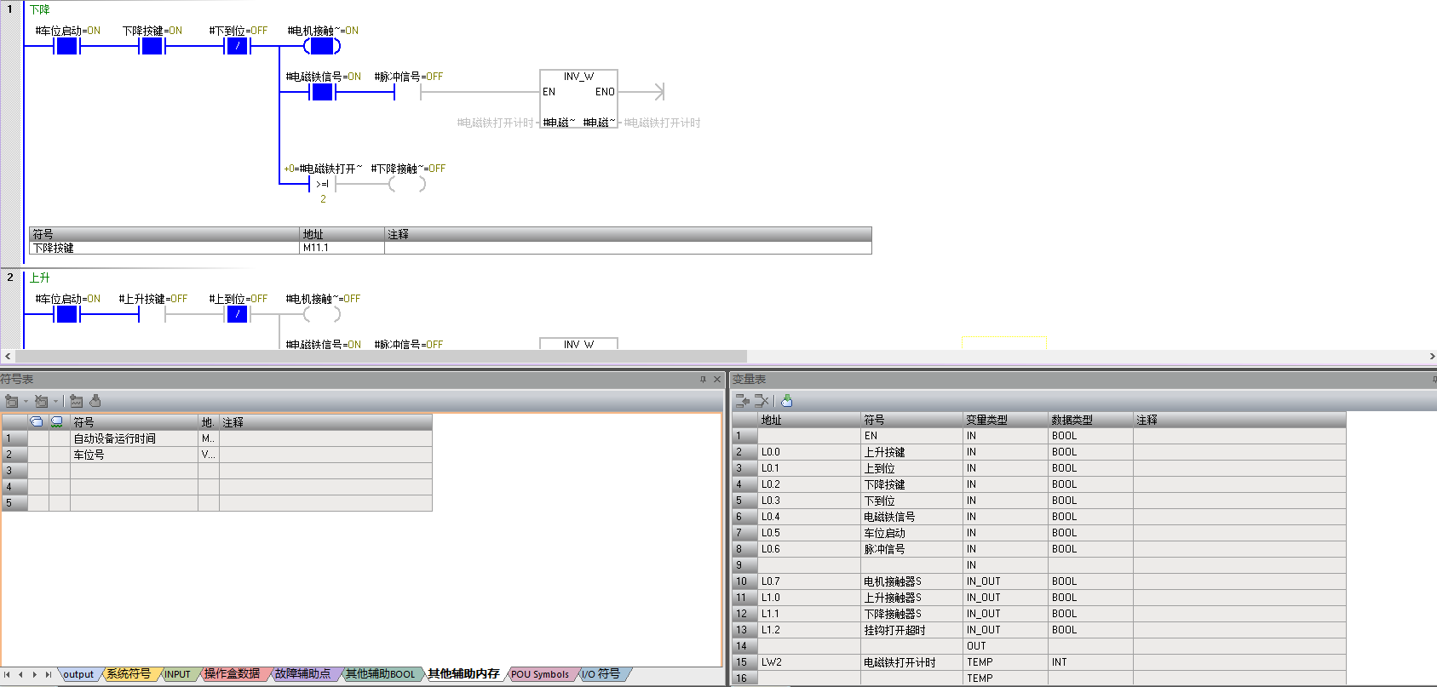The image size is (1437, 687).
Task: Click the 车位启动 contact in network 1
Action: (66, 46)
